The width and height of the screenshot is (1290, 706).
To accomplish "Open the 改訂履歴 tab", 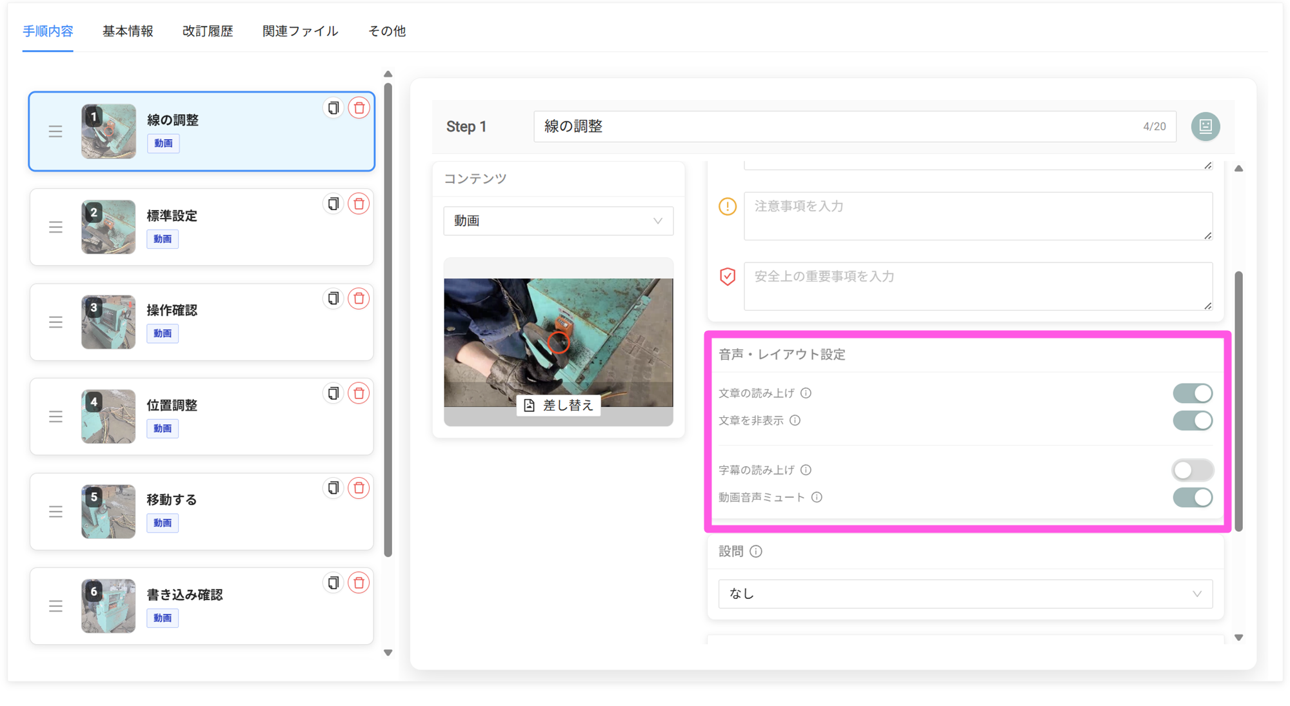I will [x=208, y=31].
